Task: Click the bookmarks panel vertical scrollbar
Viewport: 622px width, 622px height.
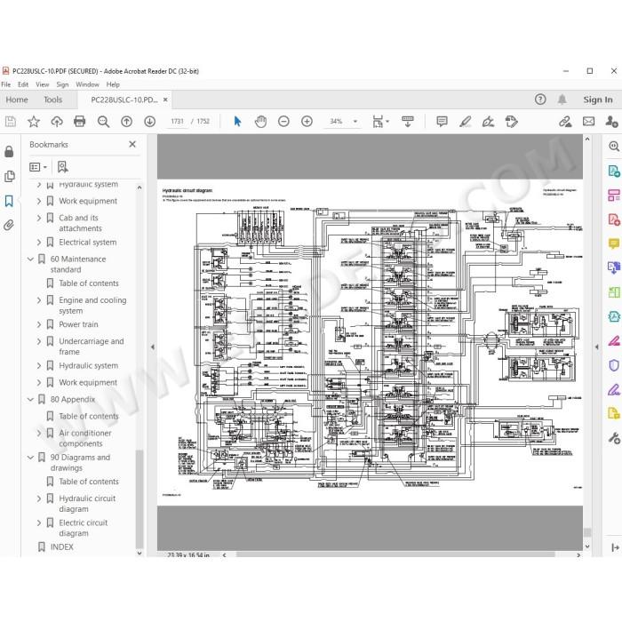Action: click(x=140, y=499)
